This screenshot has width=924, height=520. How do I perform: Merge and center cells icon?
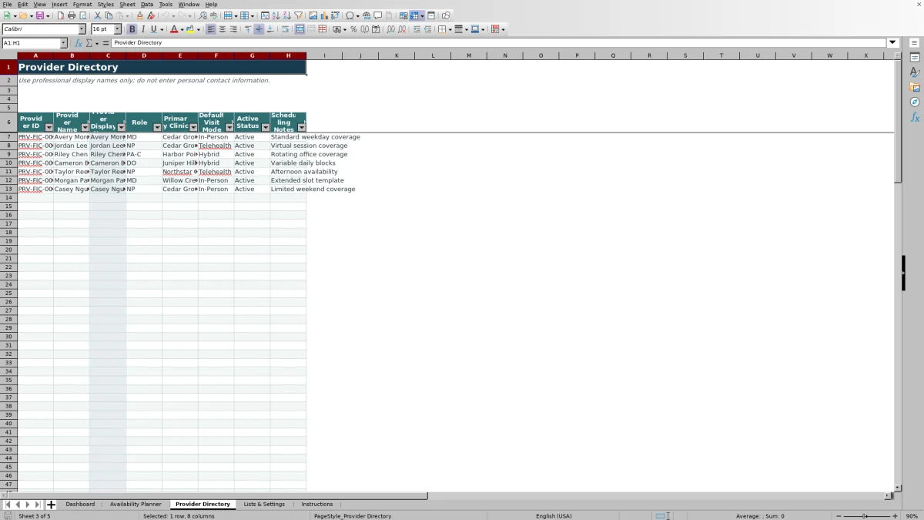coord(299,29)
